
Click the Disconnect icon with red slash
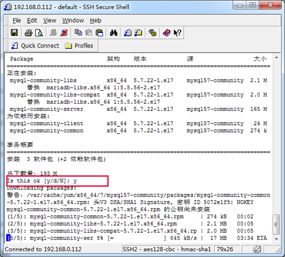click(x=64, y=33)
